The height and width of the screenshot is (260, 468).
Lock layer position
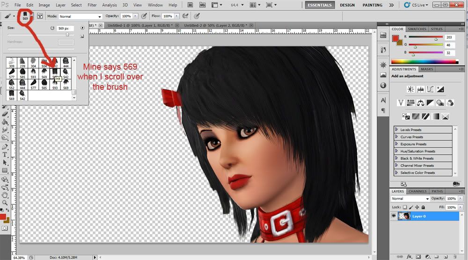[x=417, y=207]
